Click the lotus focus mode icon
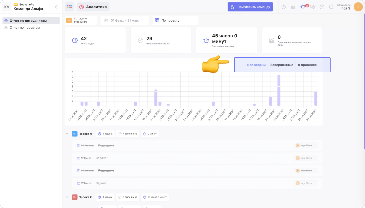This screenshot has height=208, width=365. [293, 7]
